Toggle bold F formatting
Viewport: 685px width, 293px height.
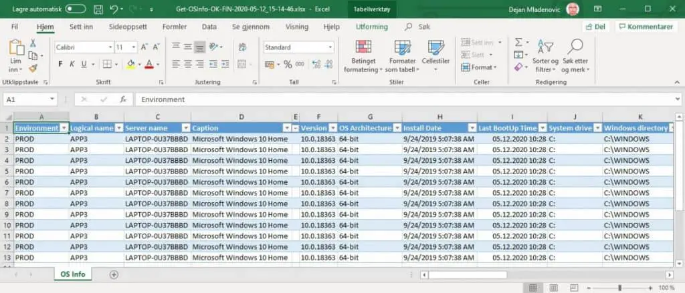pos(60,64)
